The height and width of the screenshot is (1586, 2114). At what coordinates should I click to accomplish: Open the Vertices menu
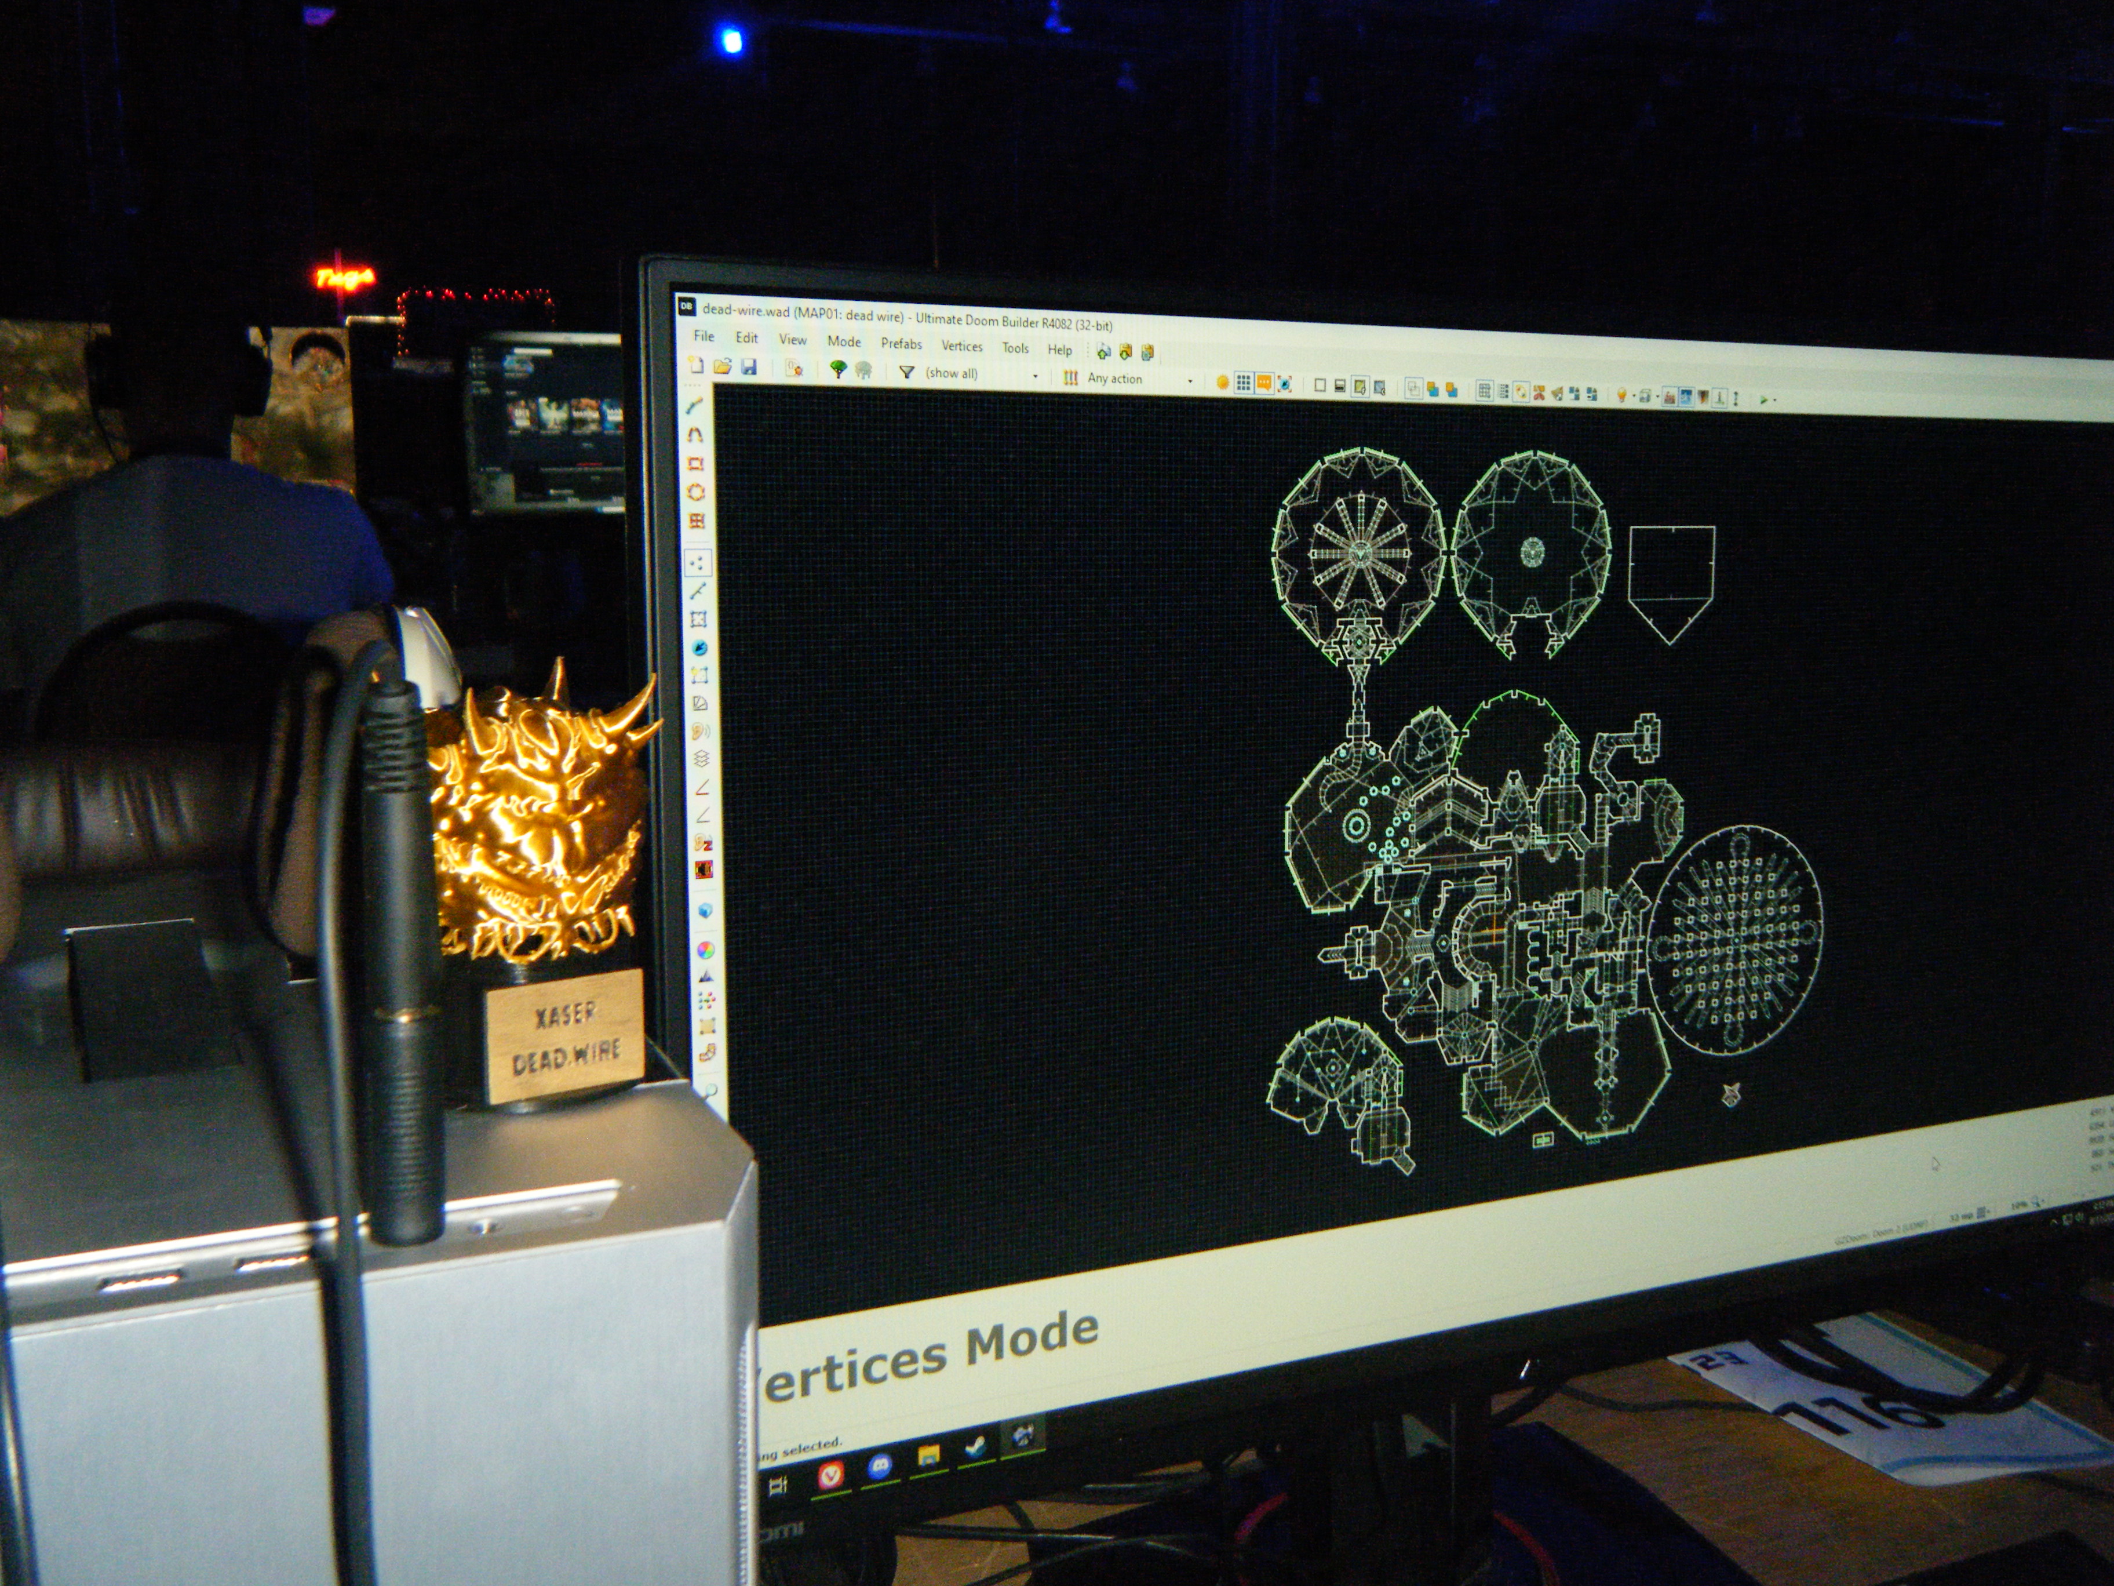click(x=961, y=346)
